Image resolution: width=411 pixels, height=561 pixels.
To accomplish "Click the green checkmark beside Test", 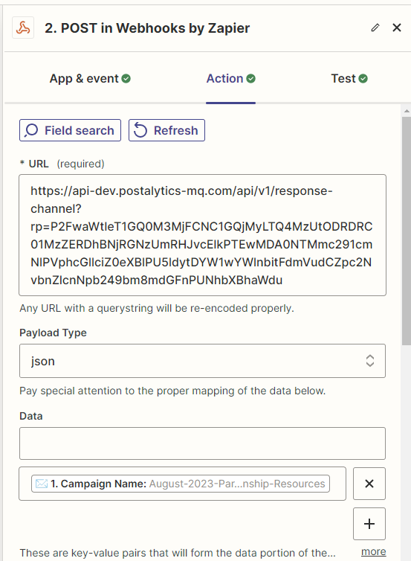I will tap(363, 78).
